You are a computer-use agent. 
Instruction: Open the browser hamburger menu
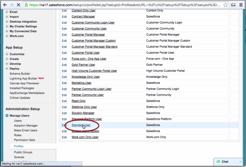(241, 5)
